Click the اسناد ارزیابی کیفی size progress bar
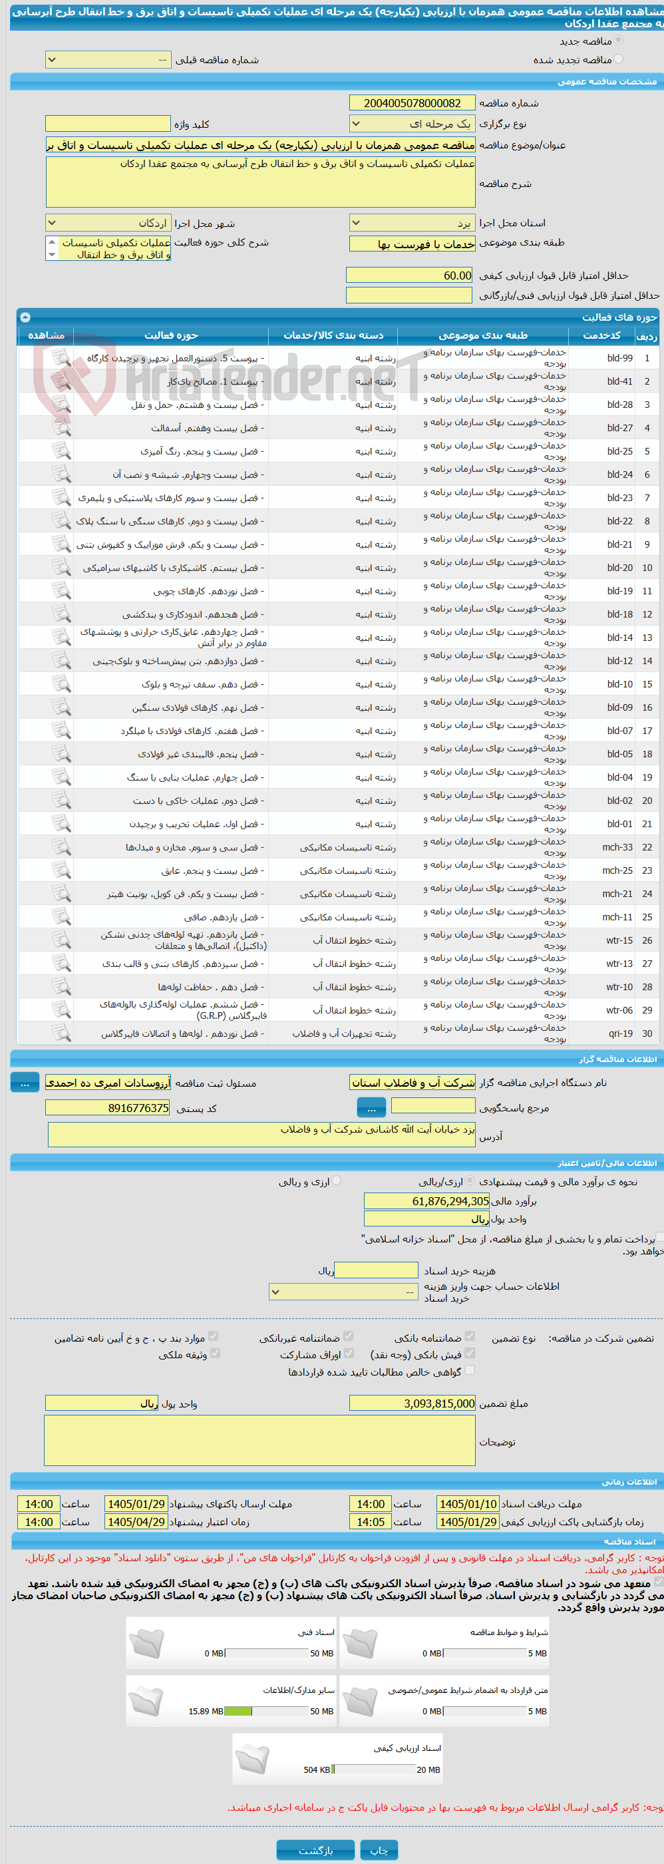The image size is (664, 1864). point(374,1770)
